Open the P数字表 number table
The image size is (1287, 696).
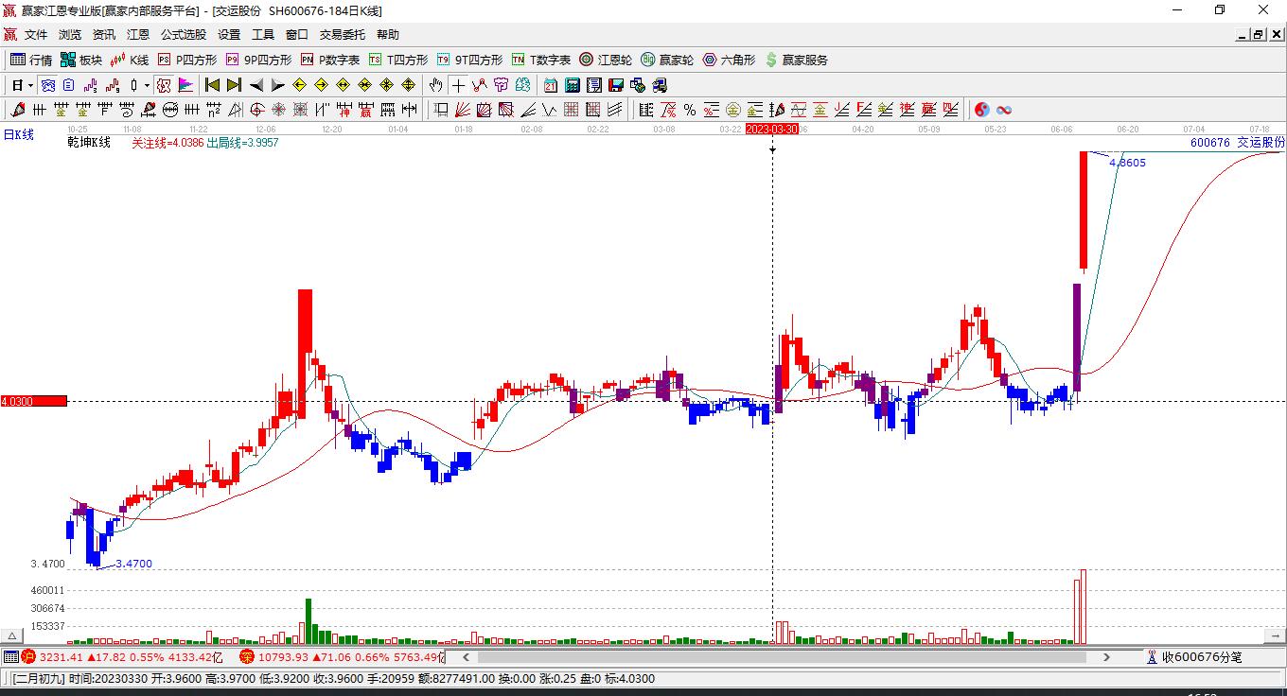pyautogui.click(x=329, y=60)
